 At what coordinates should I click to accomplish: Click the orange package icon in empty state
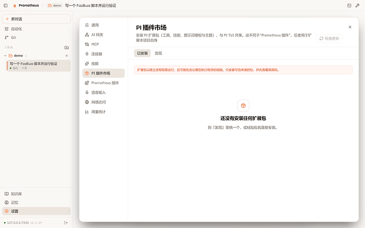coord(243,106)
